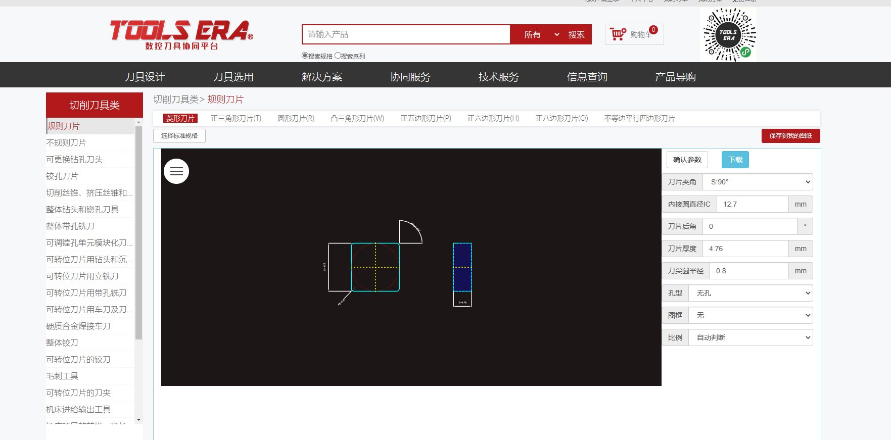Click the 确认参数 button
Image resolution: width=891 pixels, height=440 pixels.
[687, 160]
